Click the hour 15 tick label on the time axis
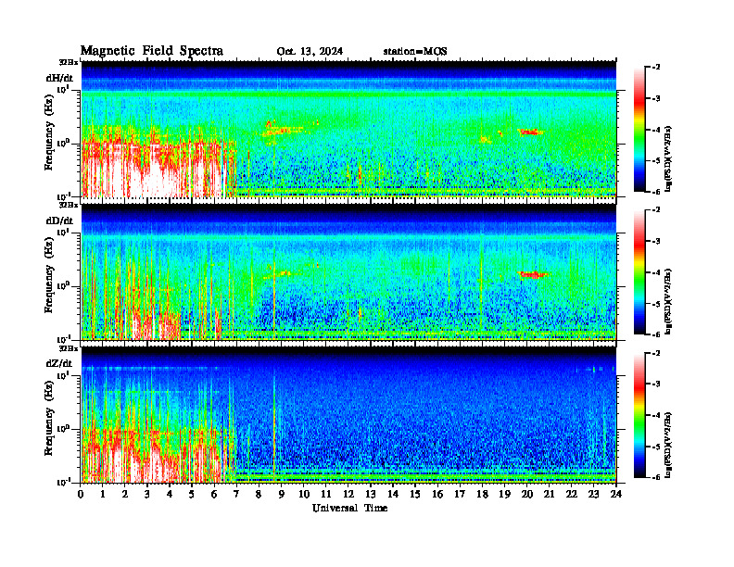Screen dimensions: 734x567 pyautogui.click(x=415, y=494)
